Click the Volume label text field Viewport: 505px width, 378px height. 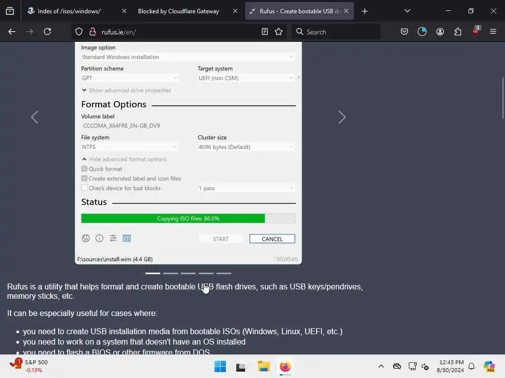pyautogui.click(x=187, y=126)
